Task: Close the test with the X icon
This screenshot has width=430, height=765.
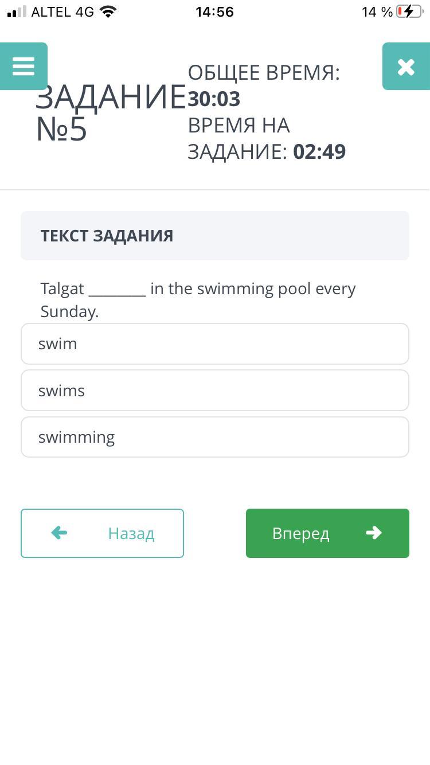Action: click(406, 67)
